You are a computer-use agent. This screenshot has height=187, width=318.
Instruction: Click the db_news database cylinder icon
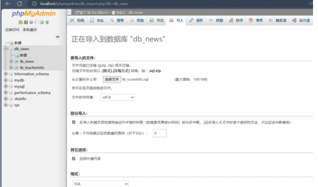click(11, 49)
